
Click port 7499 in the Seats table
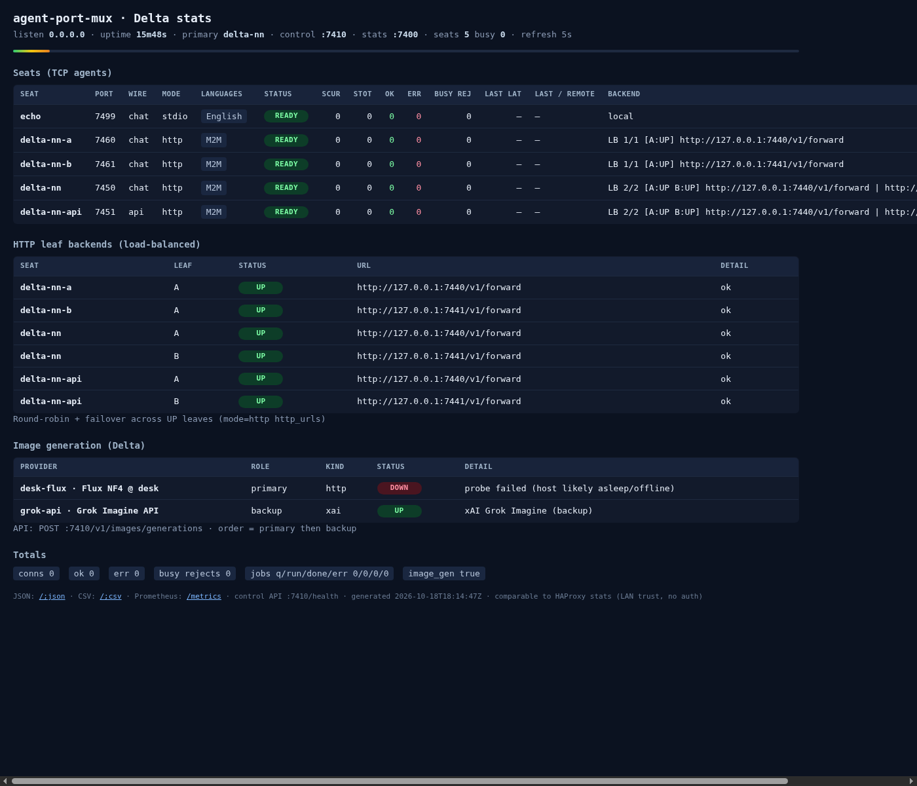105,117
